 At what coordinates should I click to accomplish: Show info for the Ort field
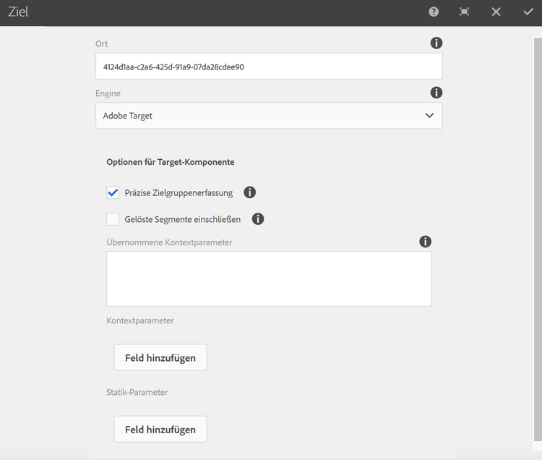pyautogui.click(x=436, y=43)
